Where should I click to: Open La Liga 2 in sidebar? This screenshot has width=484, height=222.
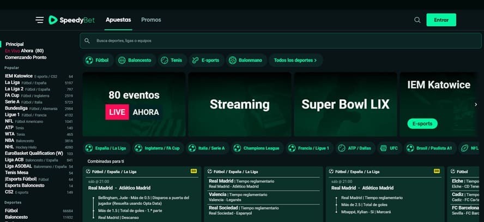coord(39,89)
